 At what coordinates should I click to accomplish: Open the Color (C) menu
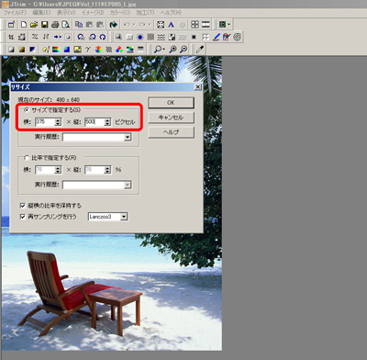click(x=120, y=13)
